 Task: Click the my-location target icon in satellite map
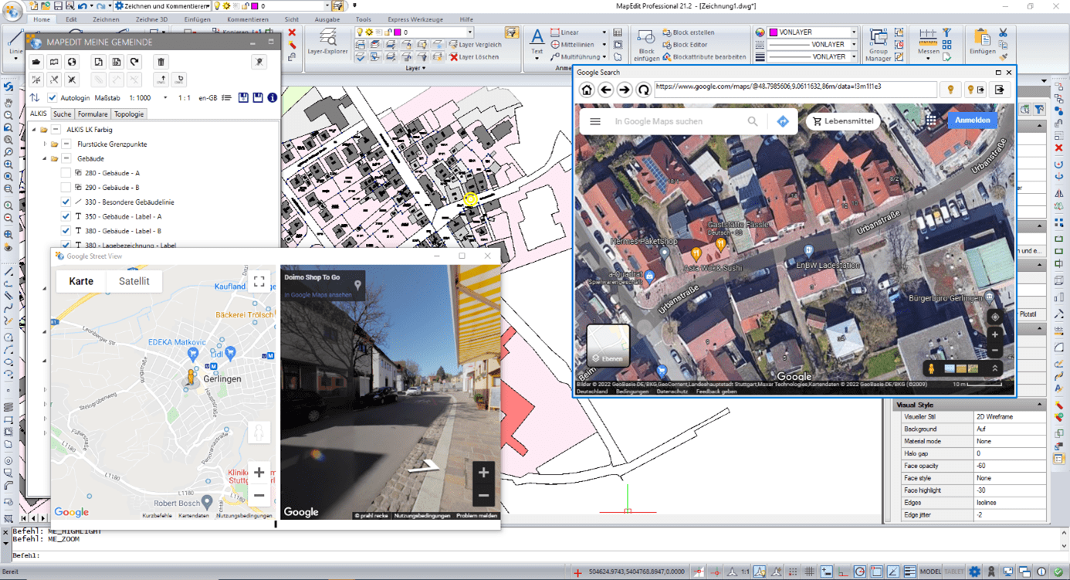[x=995, y=317]
